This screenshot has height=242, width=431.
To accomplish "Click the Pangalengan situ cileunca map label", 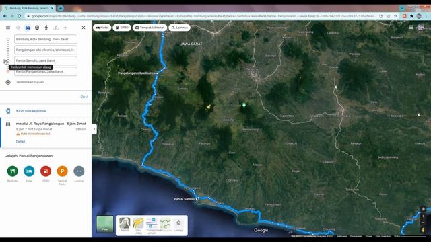I will pos(136,73).
